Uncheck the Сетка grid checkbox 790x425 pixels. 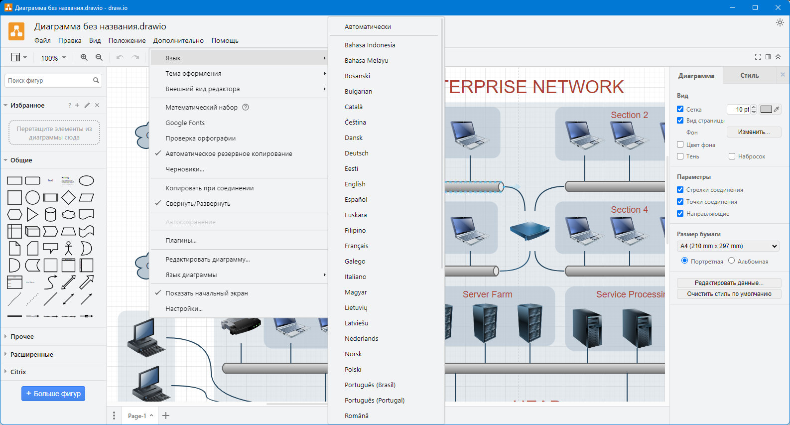click(680, 109)
